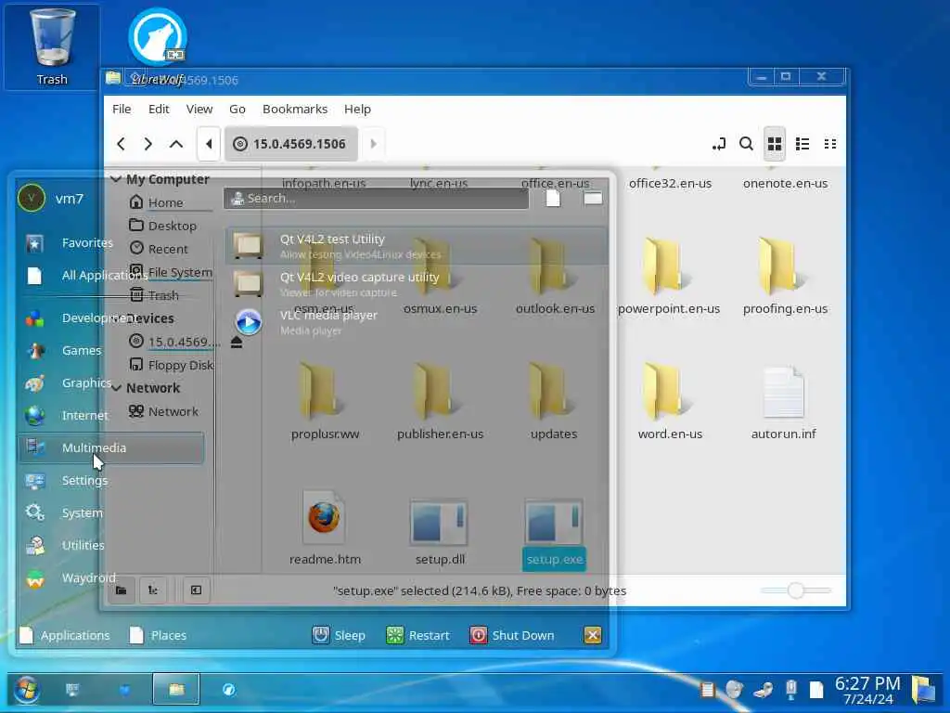Viewport: 950px width, 713px height.
Task: Open the Games category
Action: coord(110,350)
